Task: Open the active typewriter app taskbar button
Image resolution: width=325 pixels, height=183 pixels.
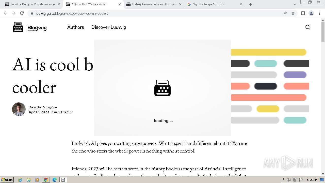Action: (63, 180)
